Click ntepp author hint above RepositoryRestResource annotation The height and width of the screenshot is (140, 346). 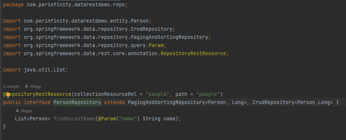point(35,86)
